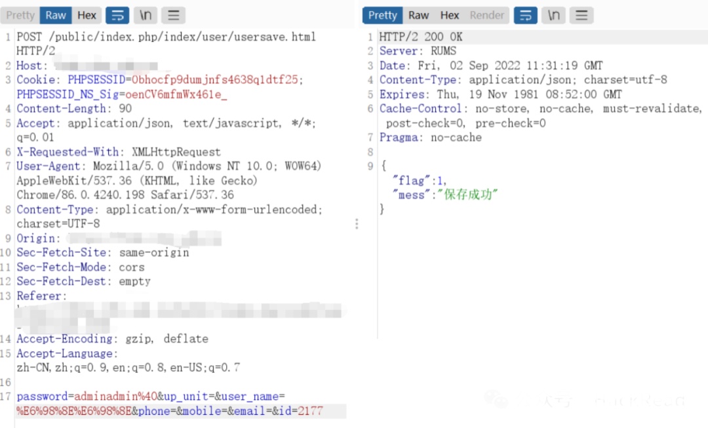
Task: Switch request view to Pretty tab
Action: (20, 15)
